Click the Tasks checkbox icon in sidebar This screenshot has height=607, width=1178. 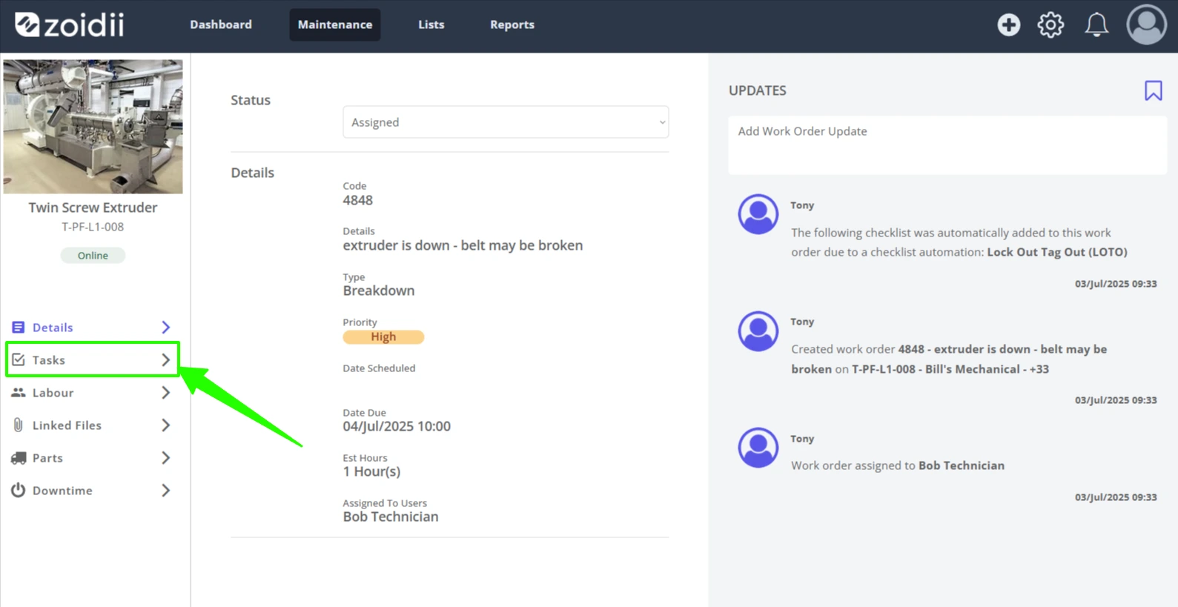(19, 359)
